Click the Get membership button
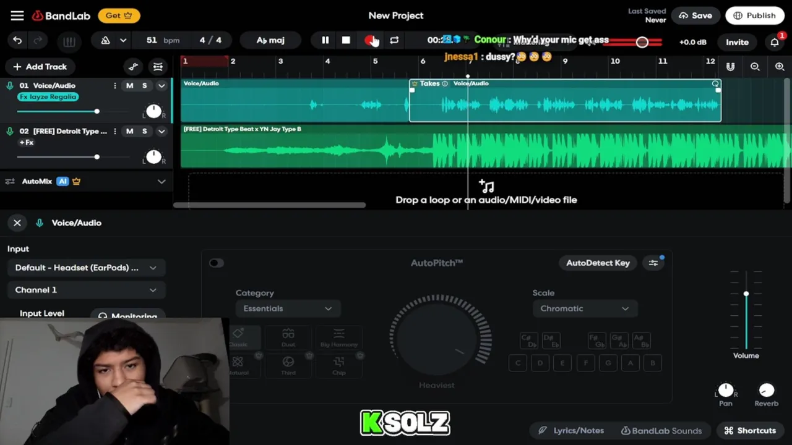Image resolution: width=792 pixels, height=445 pixels. click(119, 15)
